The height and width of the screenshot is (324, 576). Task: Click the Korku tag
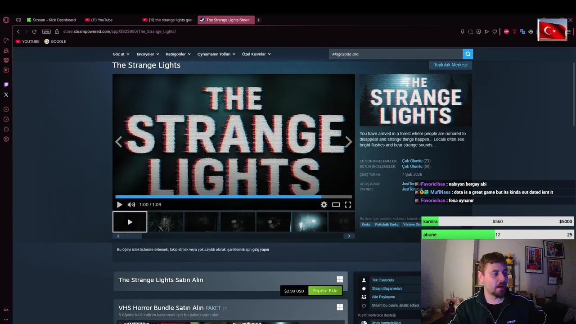click(x=366, y=224)
